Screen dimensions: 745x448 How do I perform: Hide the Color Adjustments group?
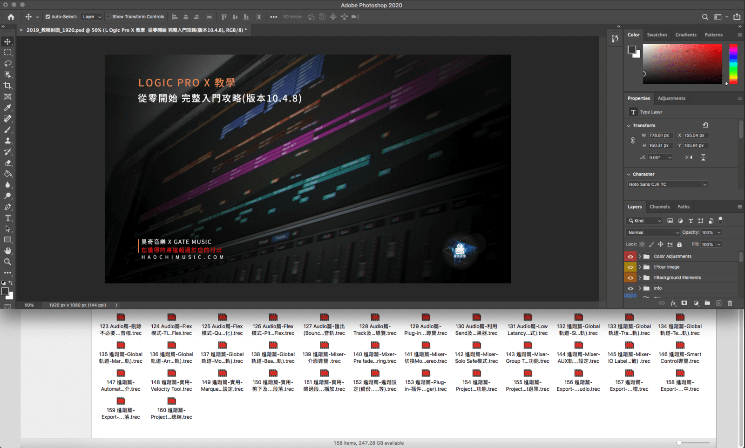pos(630,257)
